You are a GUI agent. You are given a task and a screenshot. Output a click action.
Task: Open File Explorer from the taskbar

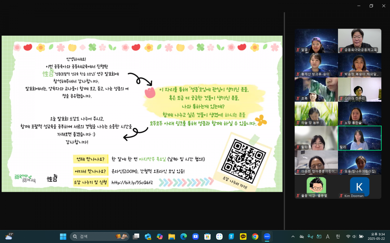tap(172, 237)
